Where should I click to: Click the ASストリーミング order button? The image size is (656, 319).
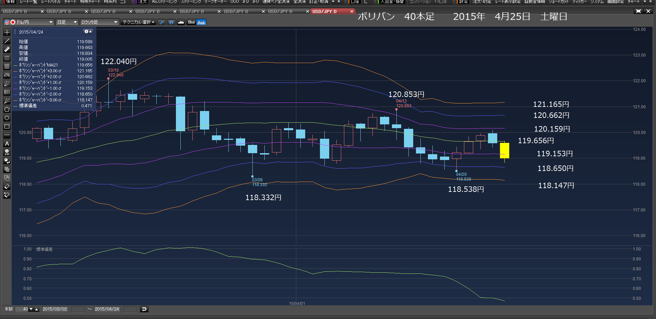pyautogui.click(x=164, y=2)
